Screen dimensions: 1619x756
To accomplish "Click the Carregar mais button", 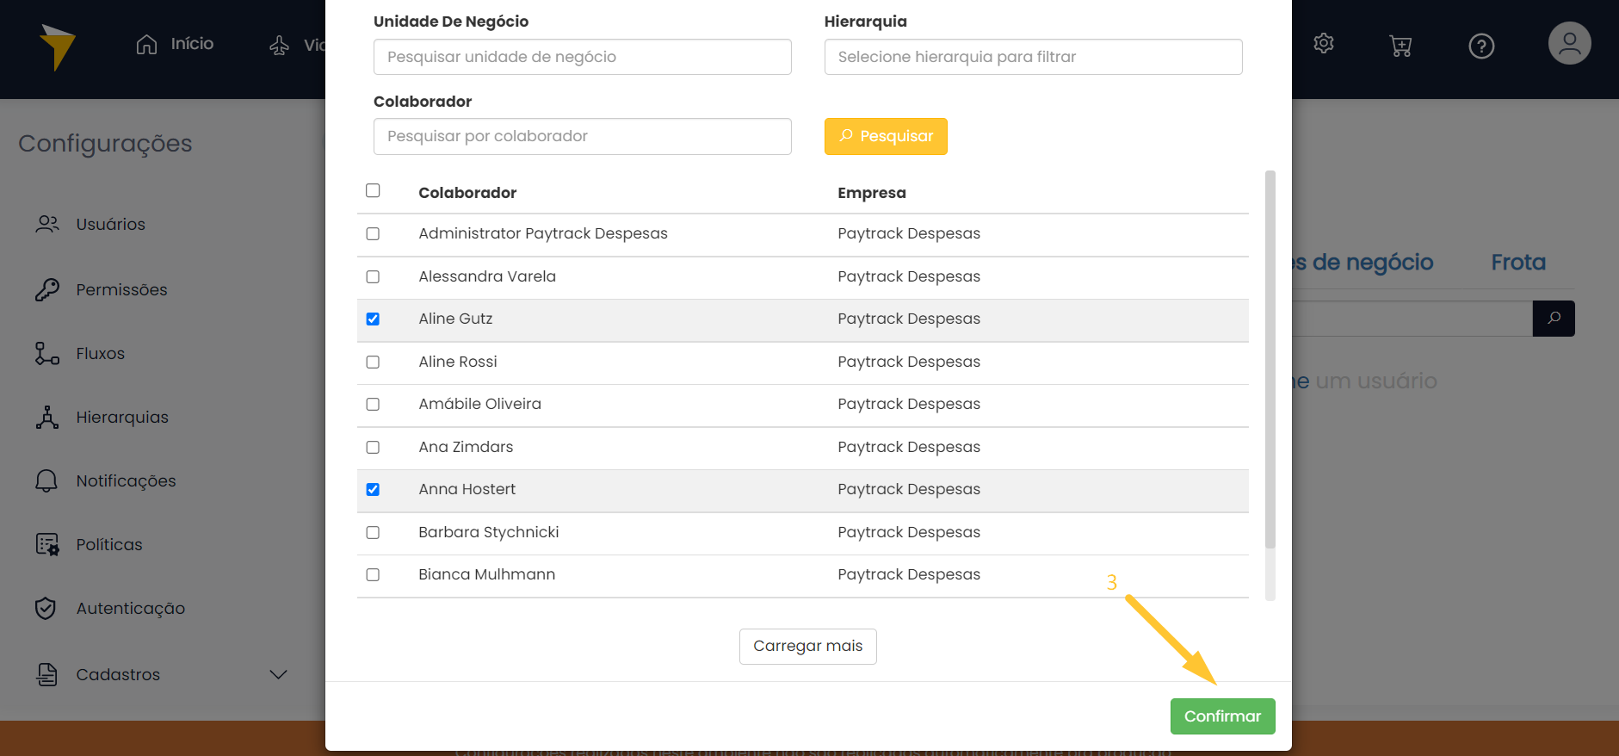I will click(807, 647).
